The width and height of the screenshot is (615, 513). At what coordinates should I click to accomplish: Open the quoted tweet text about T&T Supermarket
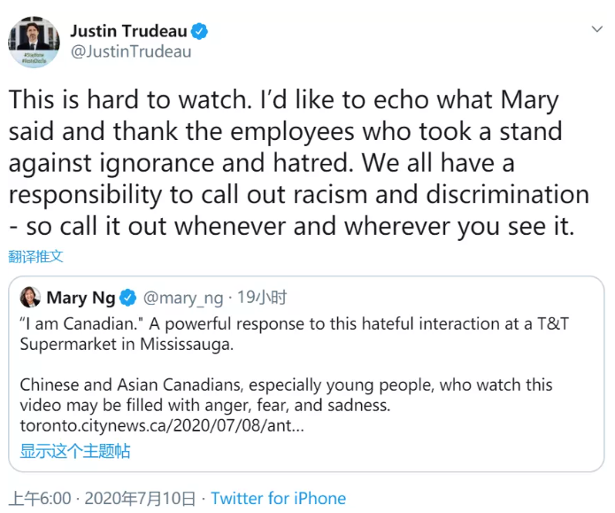(294, 334)
